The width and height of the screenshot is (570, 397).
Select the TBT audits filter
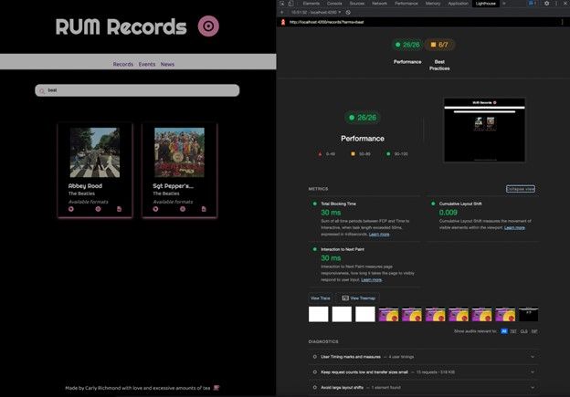coord(513,331)
